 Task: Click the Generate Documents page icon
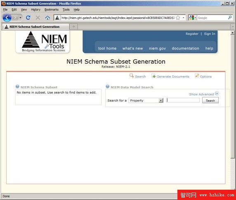(x=153, y=76)
